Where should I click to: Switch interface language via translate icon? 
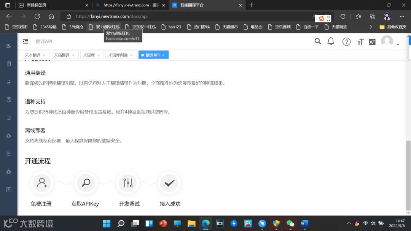click(x=372, y=42)
